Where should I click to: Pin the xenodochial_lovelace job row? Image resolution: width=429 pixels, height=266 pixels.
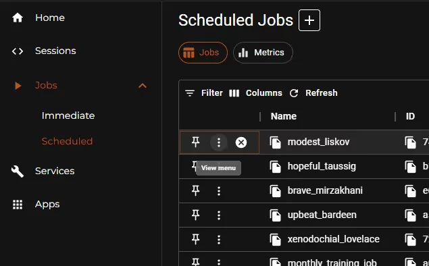coord(196,240)
